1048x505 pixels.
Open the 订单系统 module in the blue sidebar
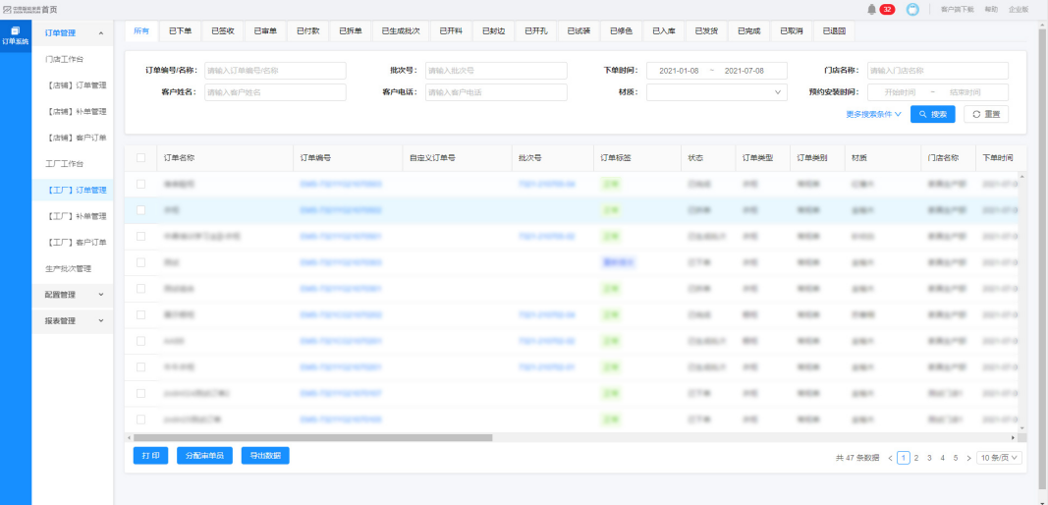point(15,35)
